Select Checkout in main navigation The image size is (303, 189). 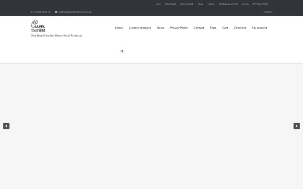240,28
